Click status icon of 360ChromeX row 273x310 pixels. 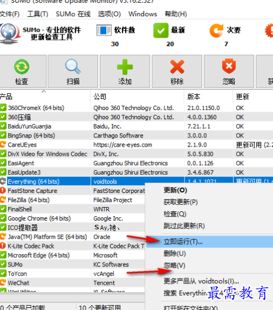3,107
